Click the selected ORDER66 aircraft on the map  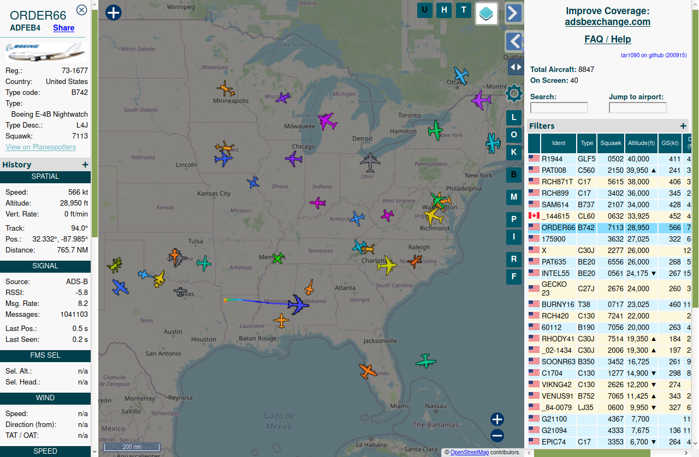click(x=298, y=304)
